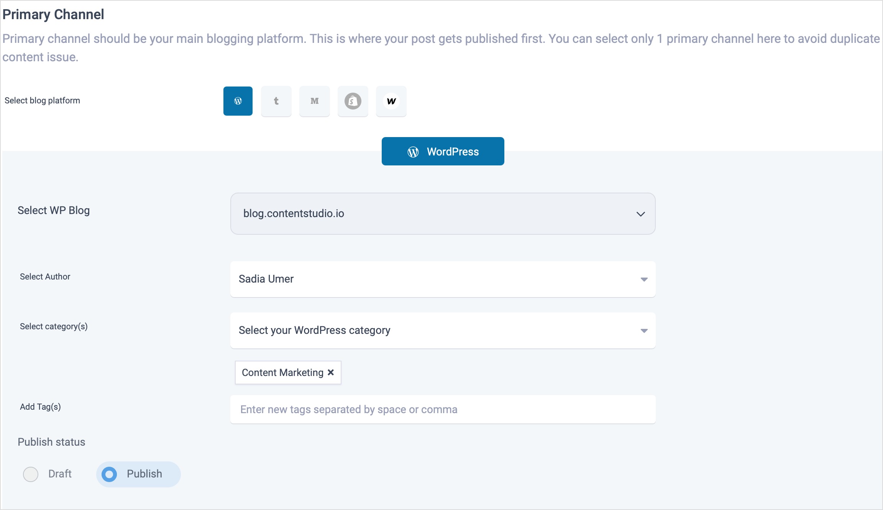Click Sadia Umer author selection field
The width and height of the screenshot is (883, 510).
[443, 279]
